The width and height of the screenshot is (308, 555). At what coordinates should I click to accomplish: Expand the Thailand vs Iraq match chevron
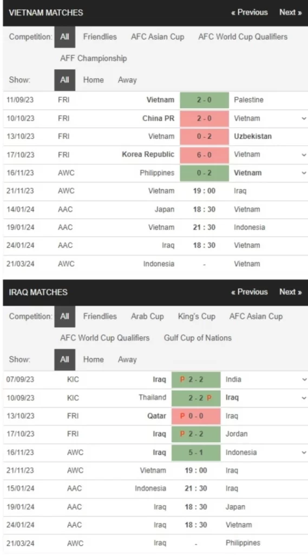pyautogui.click(x=304, y=398)
